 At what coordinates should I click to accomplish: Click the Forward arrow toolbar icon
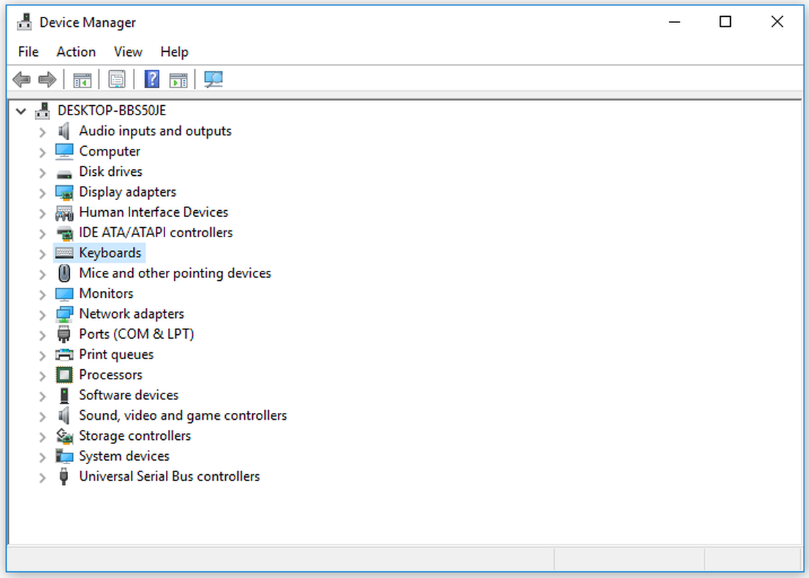point(47,80)
